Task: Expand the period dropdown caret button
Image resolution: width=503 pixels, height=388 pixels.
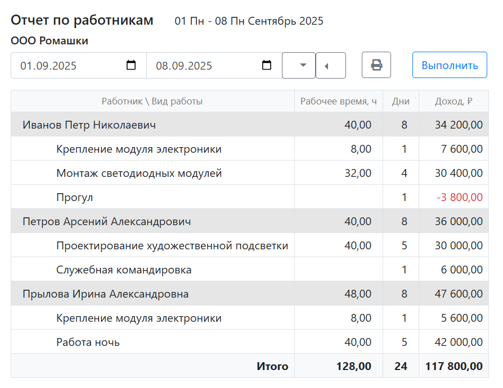Action: pos(299,65)
